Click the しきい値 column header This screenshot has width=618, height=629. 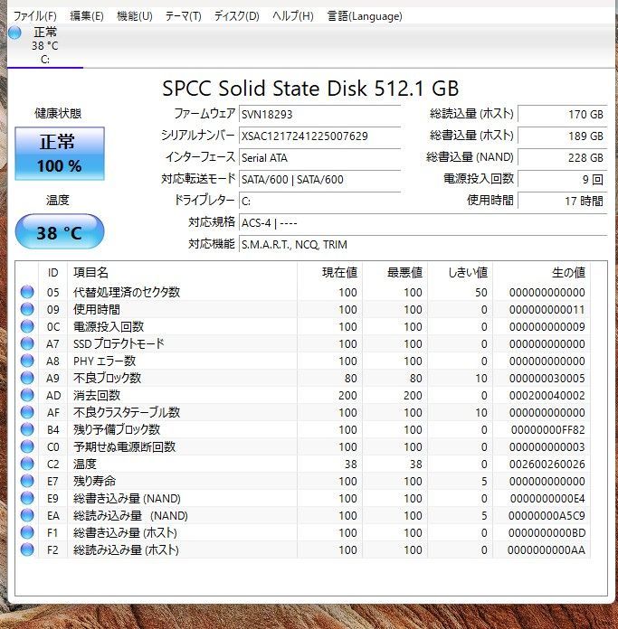[x=461, y=273]
